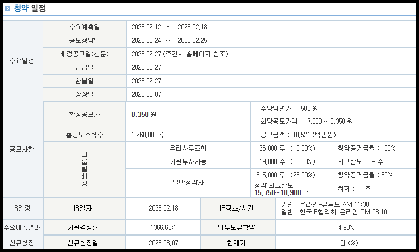Click 희망공모가액 7,200 ~ 8,350 원
The width and height of the screenshot is (419, 252).
point(306,121)
